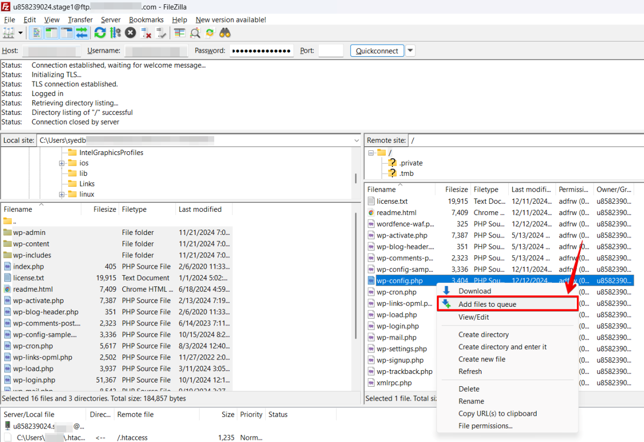Cancel the current operation
Viewport: 644px width, 442px height.
130,32
